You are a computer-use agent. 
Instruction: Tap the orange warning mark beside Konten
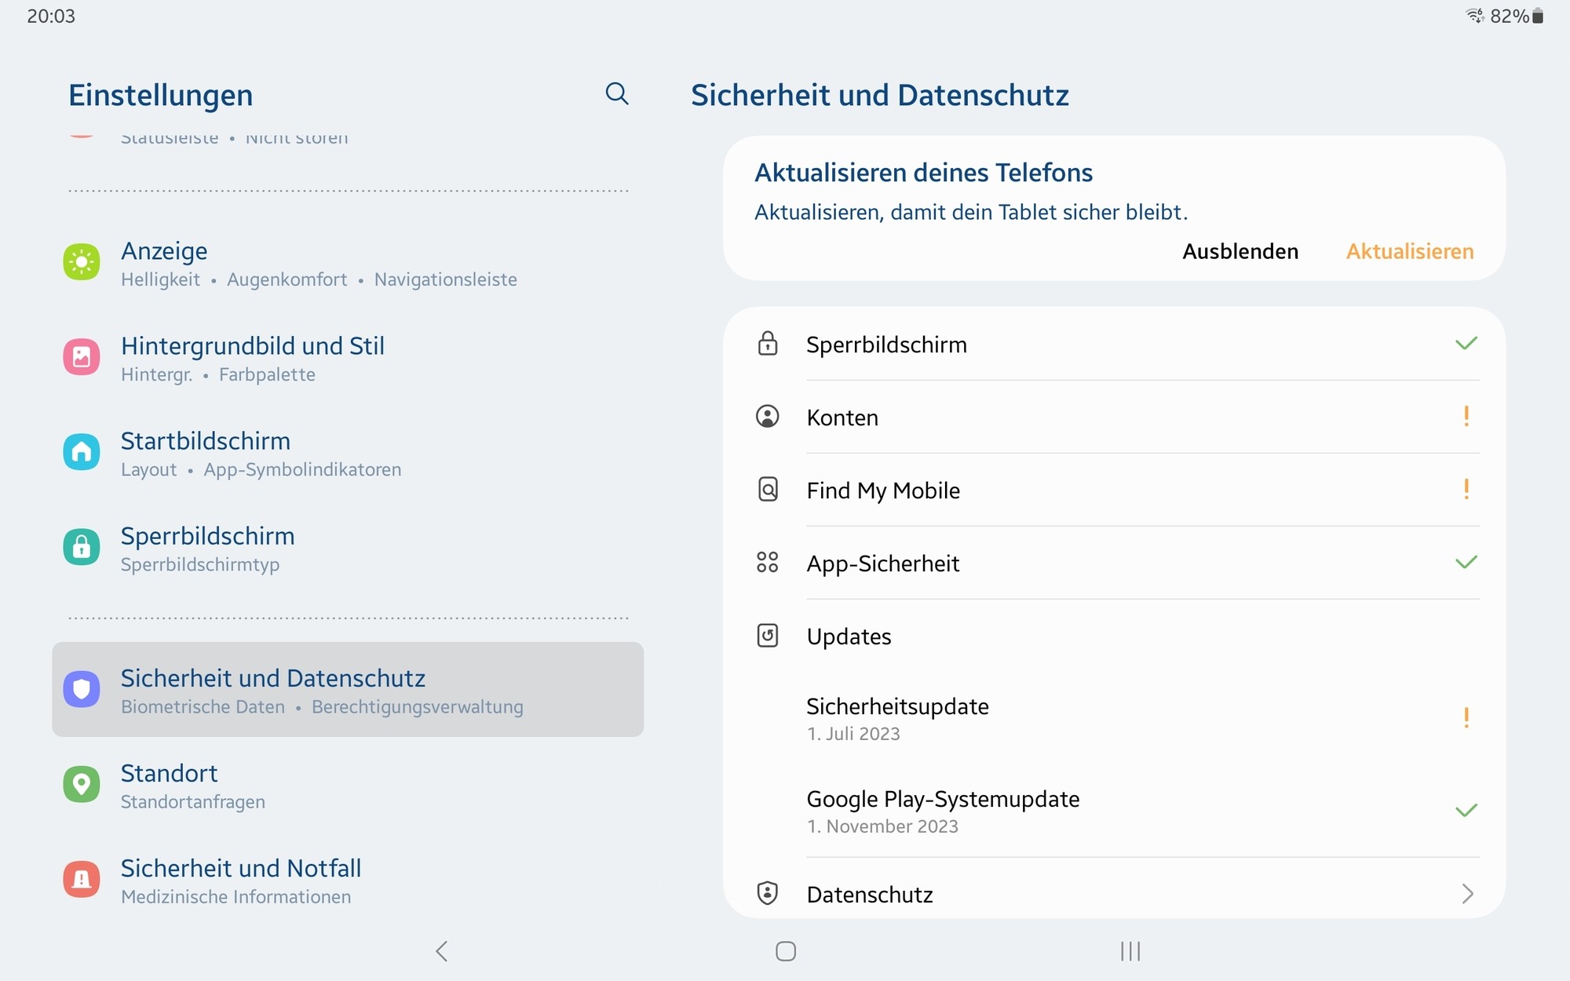[x=1466, y=417]
